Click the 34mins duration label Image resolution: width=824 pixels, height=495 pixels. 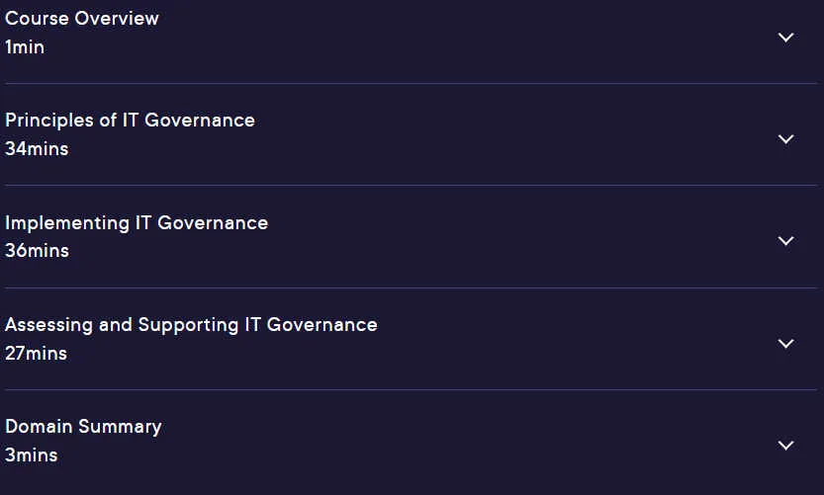point(37,149)
